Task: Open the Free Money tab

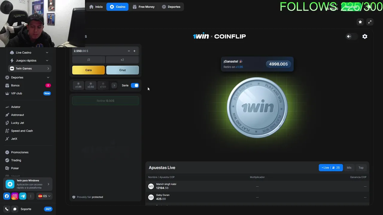Action: coord(144,7)
